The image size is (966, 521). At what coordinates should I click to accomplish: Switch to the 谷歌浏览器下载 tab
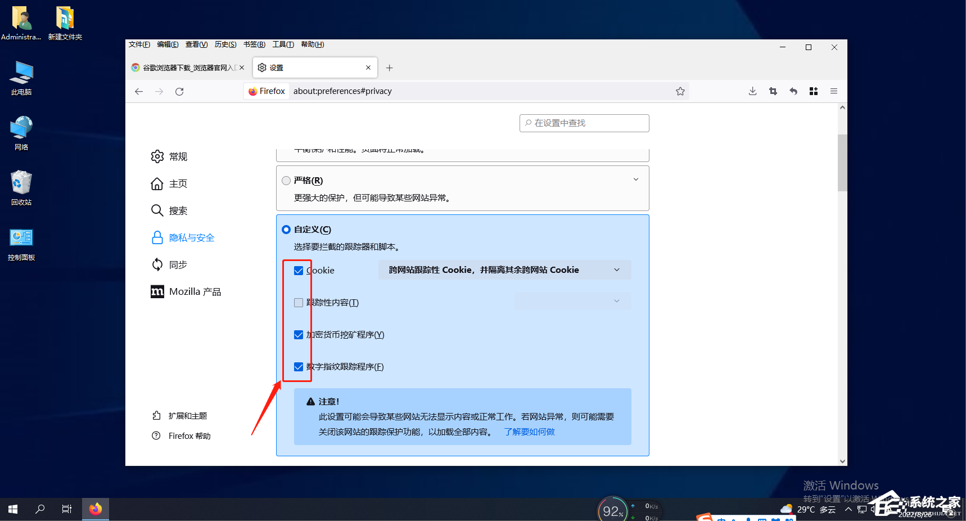[x=186, y=67]
